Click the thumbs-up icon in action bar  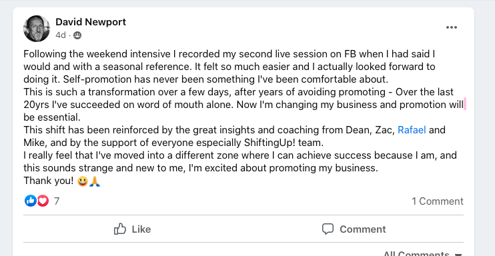pos(120,229)
